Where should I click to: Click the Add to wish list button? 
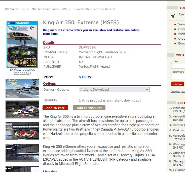[89, 108]
